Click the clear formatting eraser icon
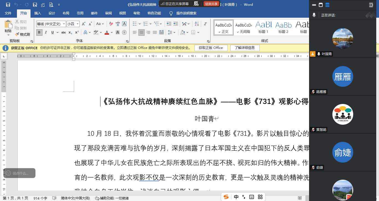The width and height of the screenshot is (379, 201). point(111,24)
